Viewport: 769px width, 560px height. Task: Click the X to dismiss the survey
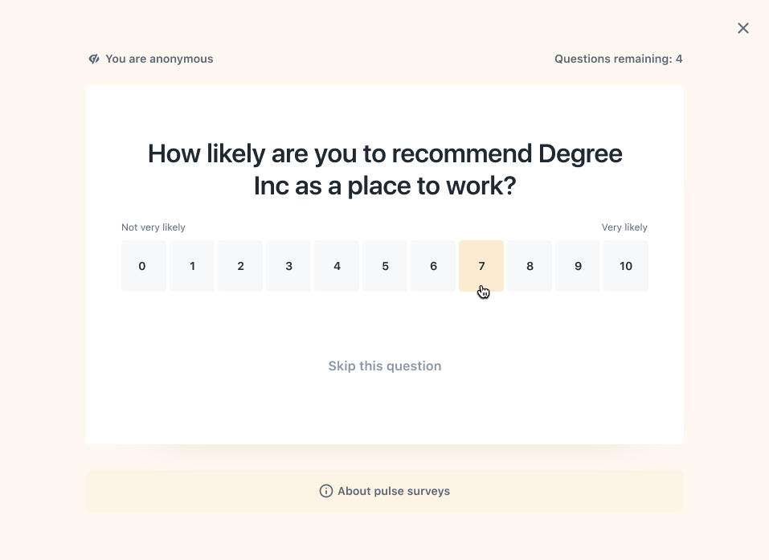pos(742,27)
